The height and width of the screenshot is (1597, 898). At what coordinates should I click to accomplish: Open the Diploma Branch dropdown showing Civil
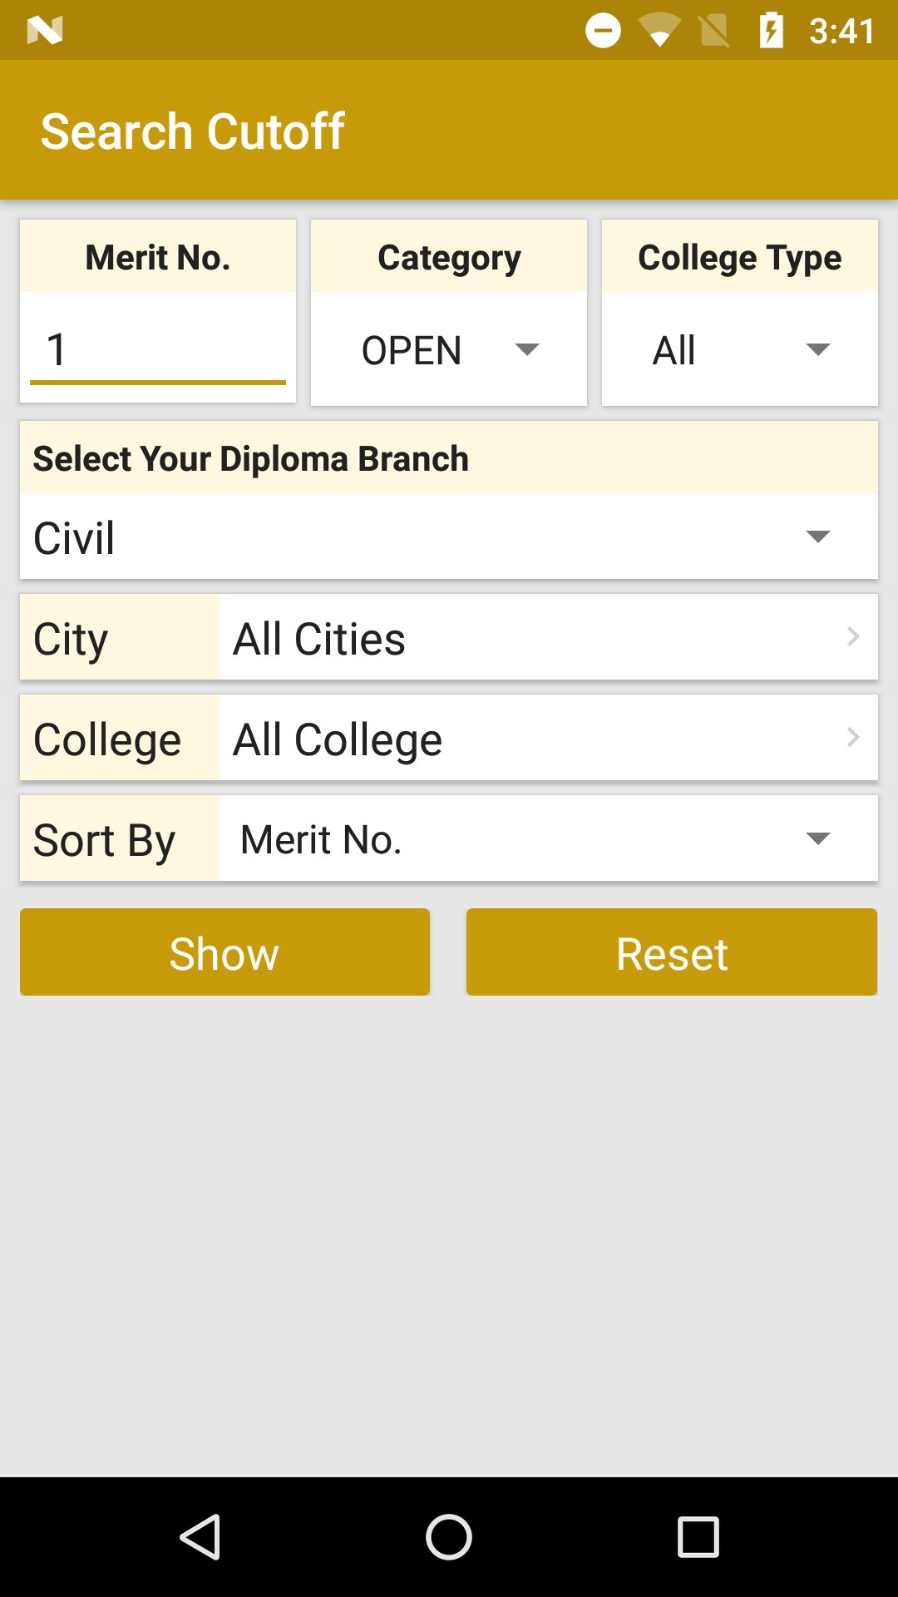pos(449,537)
